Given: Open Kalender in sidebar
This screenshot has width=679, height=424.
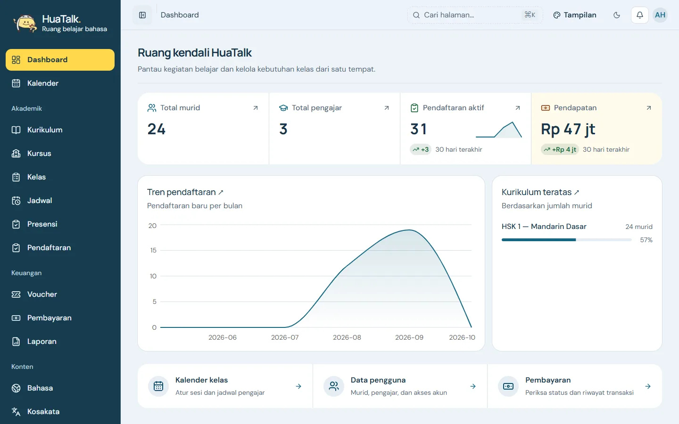Looking at the screenshot, I should (x=60, y=83).
